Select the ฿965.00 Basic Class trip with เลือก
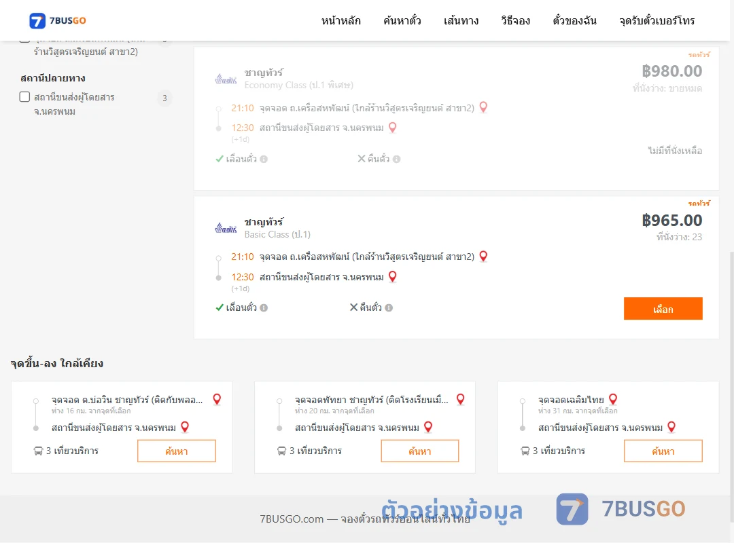This screenshot has height=543, width=734. pyautogui.click(x=663, y=309)
